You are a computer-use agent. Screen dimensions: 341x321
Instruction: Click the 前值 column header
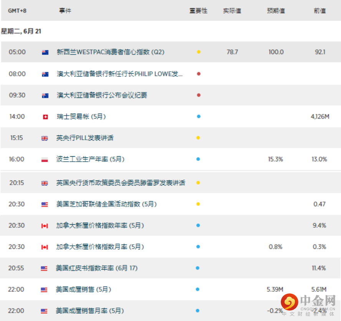pos(319,11)
